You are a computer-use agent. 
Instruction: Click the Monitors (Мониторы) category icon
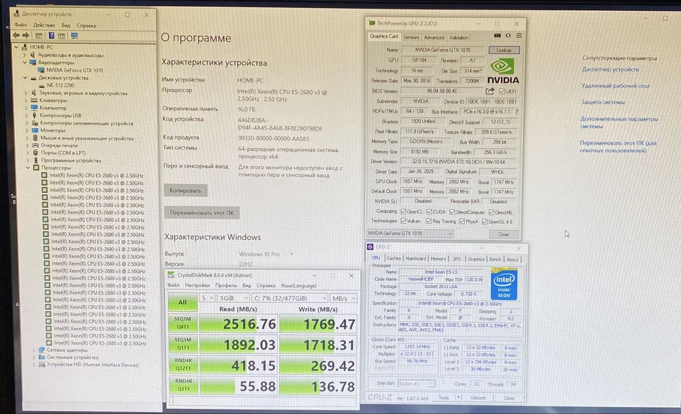click(35, 130)
